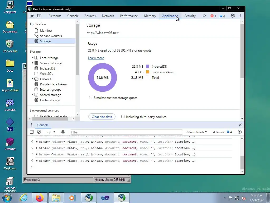Click the Storage pane vertical scrollbar thumb
This screenshot has width=270, height=203.
point(242,51)
